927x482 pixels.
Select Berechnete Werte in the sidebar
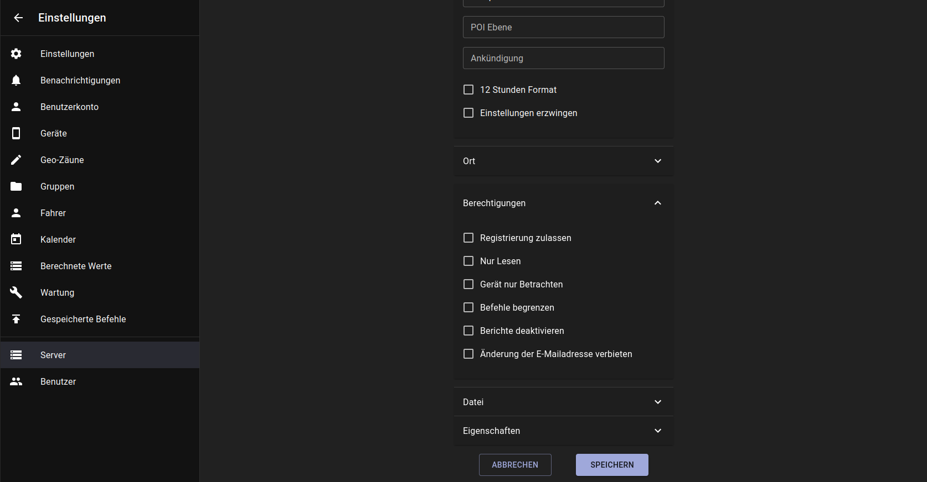coord(76,266)
